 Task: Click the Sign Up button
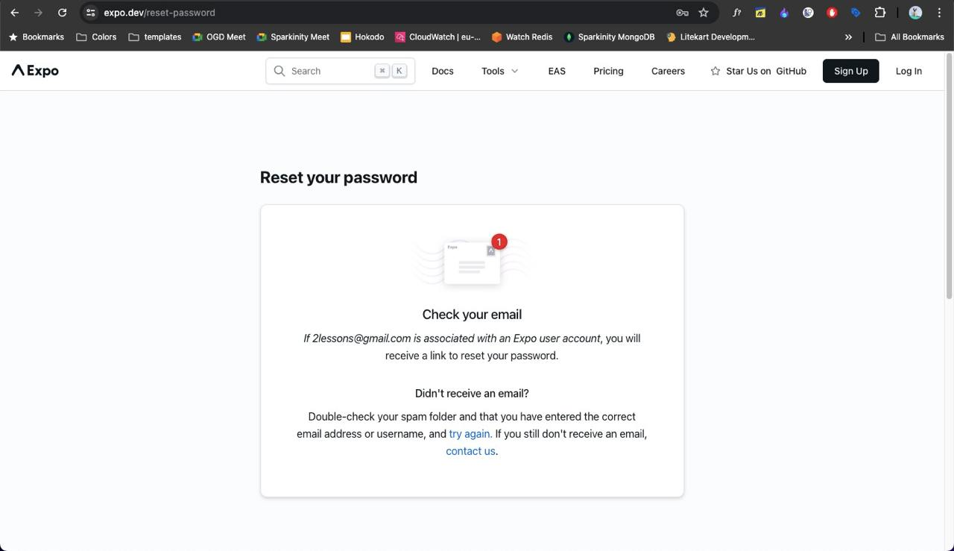click(x=851, y=71)
